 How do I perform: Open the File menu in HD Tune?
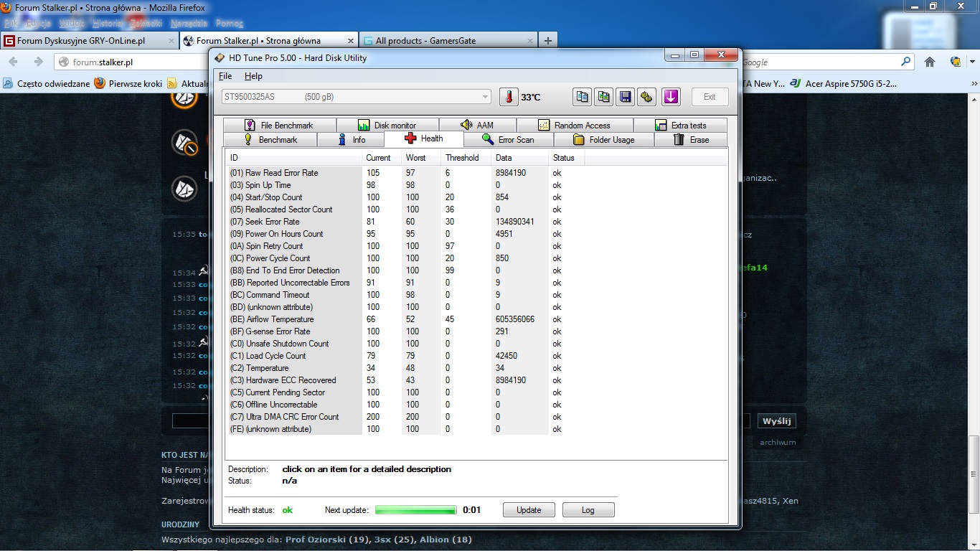[x=225, y=76]
